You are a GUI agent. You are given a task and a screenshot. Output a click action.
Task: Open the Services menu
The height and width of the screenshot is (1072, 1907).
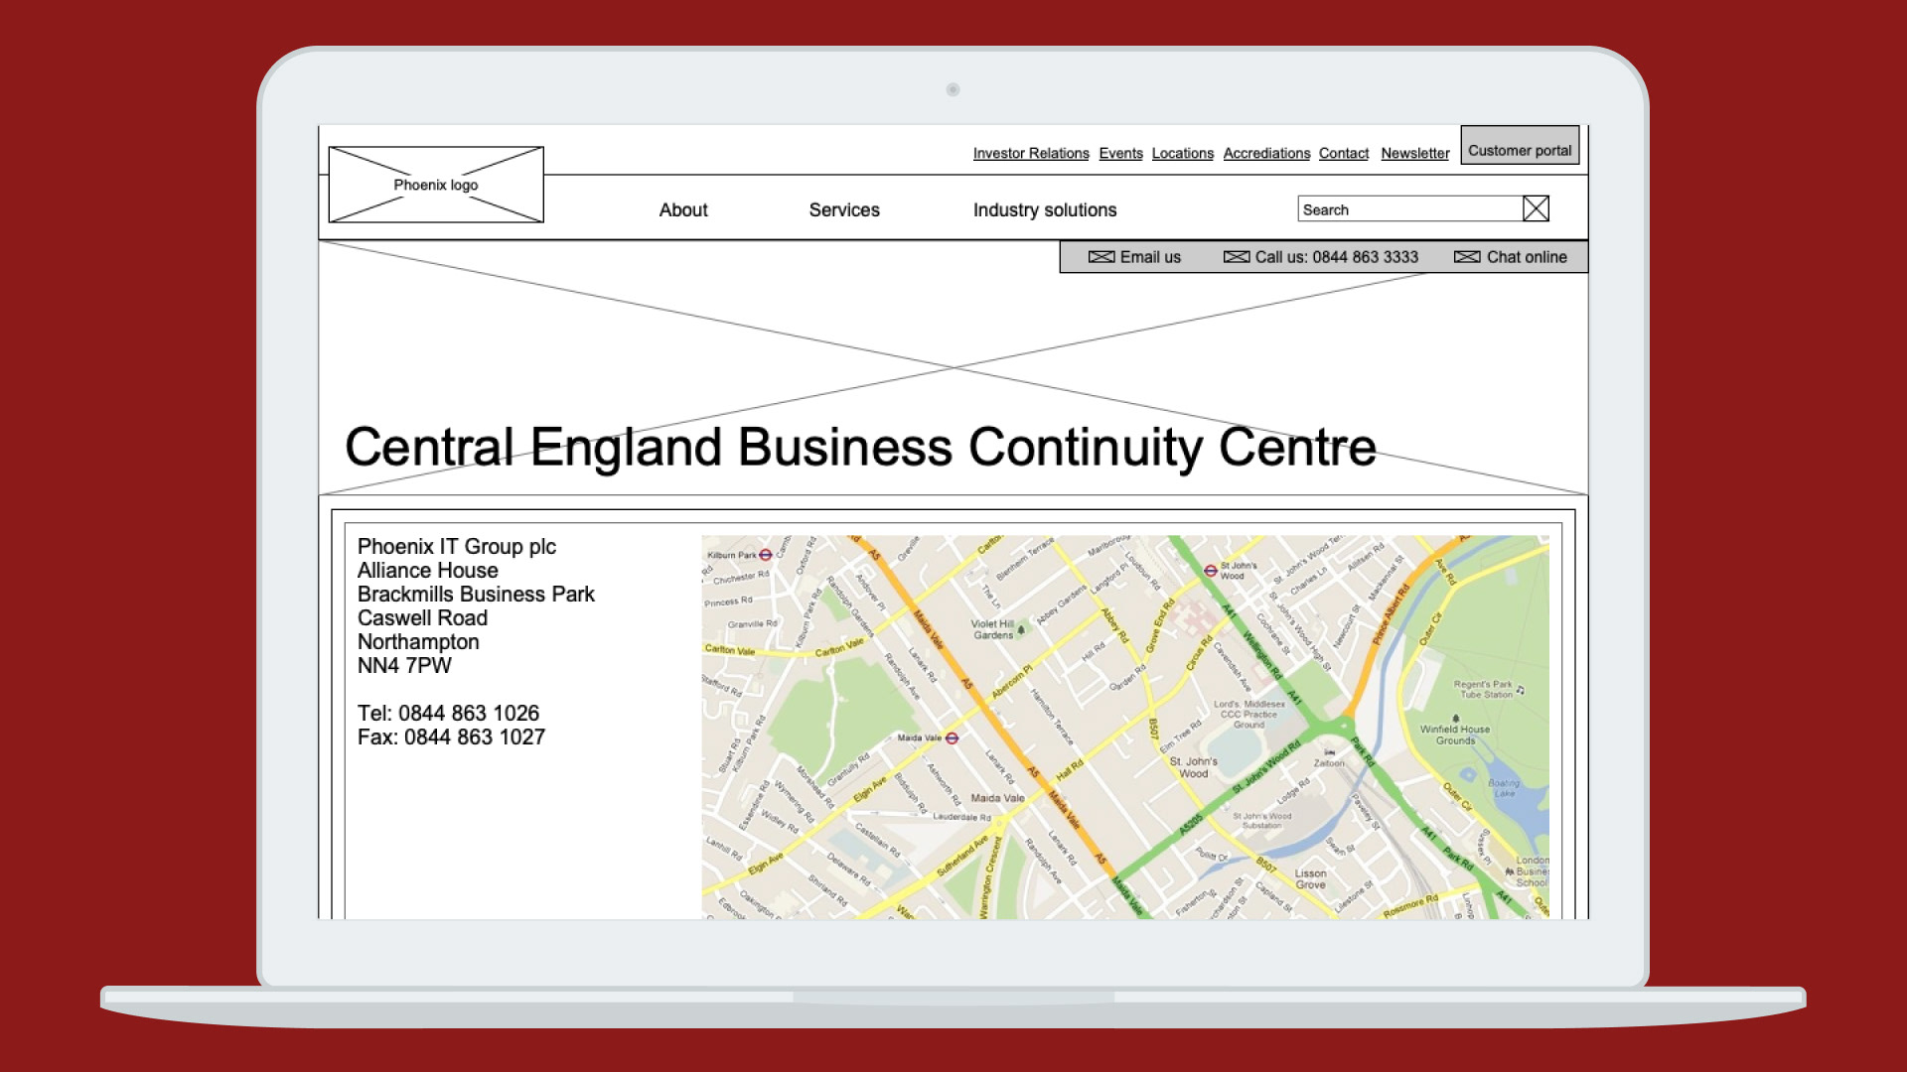(844, 209)
